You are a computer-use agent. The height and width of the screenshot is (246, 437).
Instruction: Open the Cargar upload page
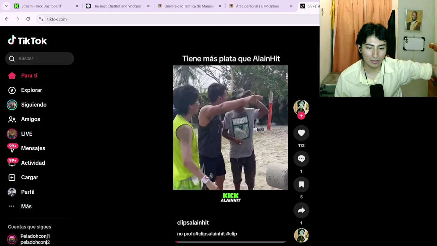click(x=29, y=177)
